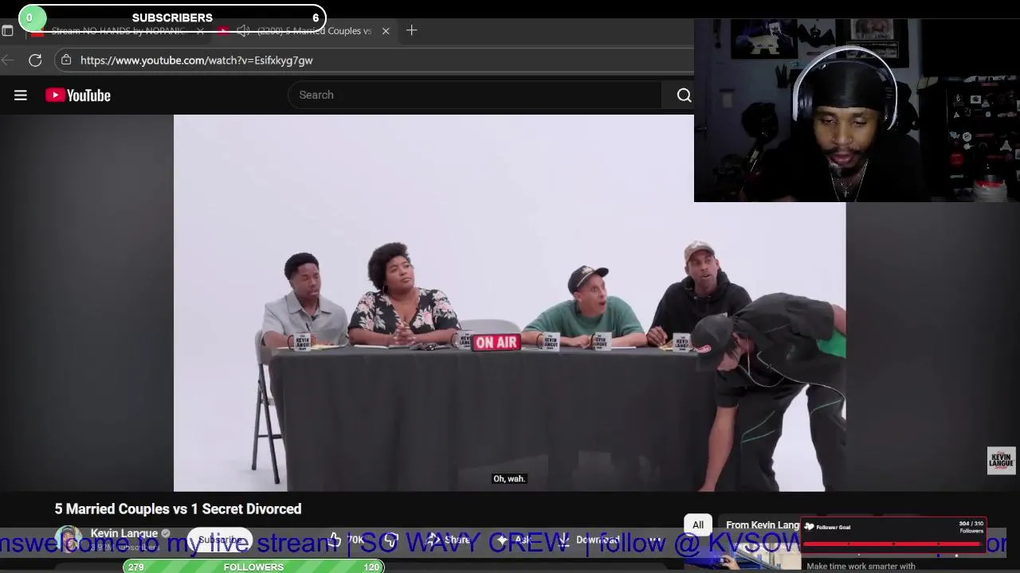Select the From Kevin Langue chip
This screenshot has width=1020, height=573.
point(763,525)
